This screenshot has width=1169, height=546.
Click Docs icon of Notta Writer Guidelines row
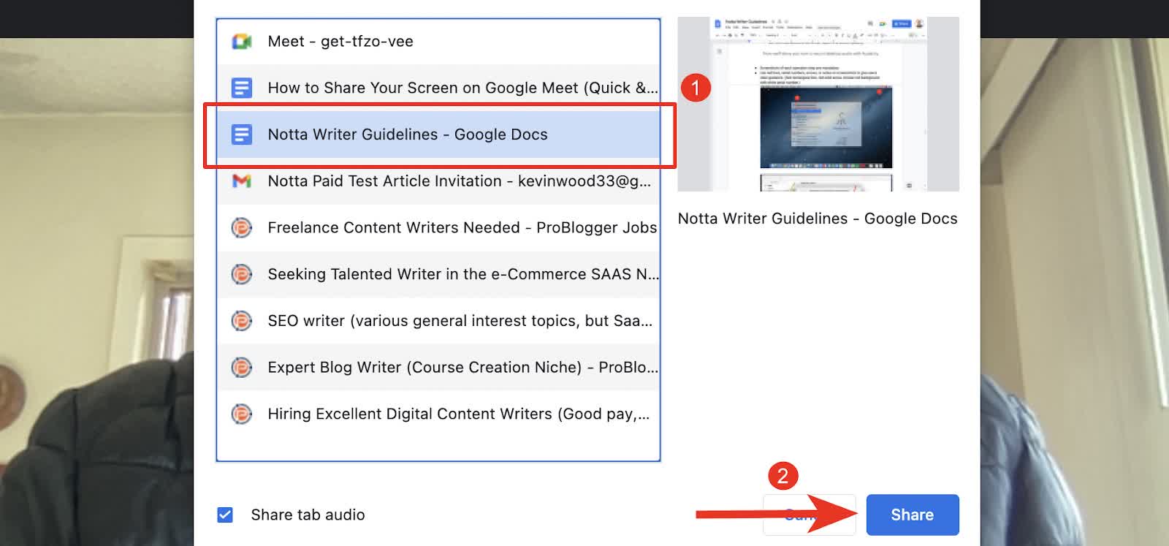241,134
